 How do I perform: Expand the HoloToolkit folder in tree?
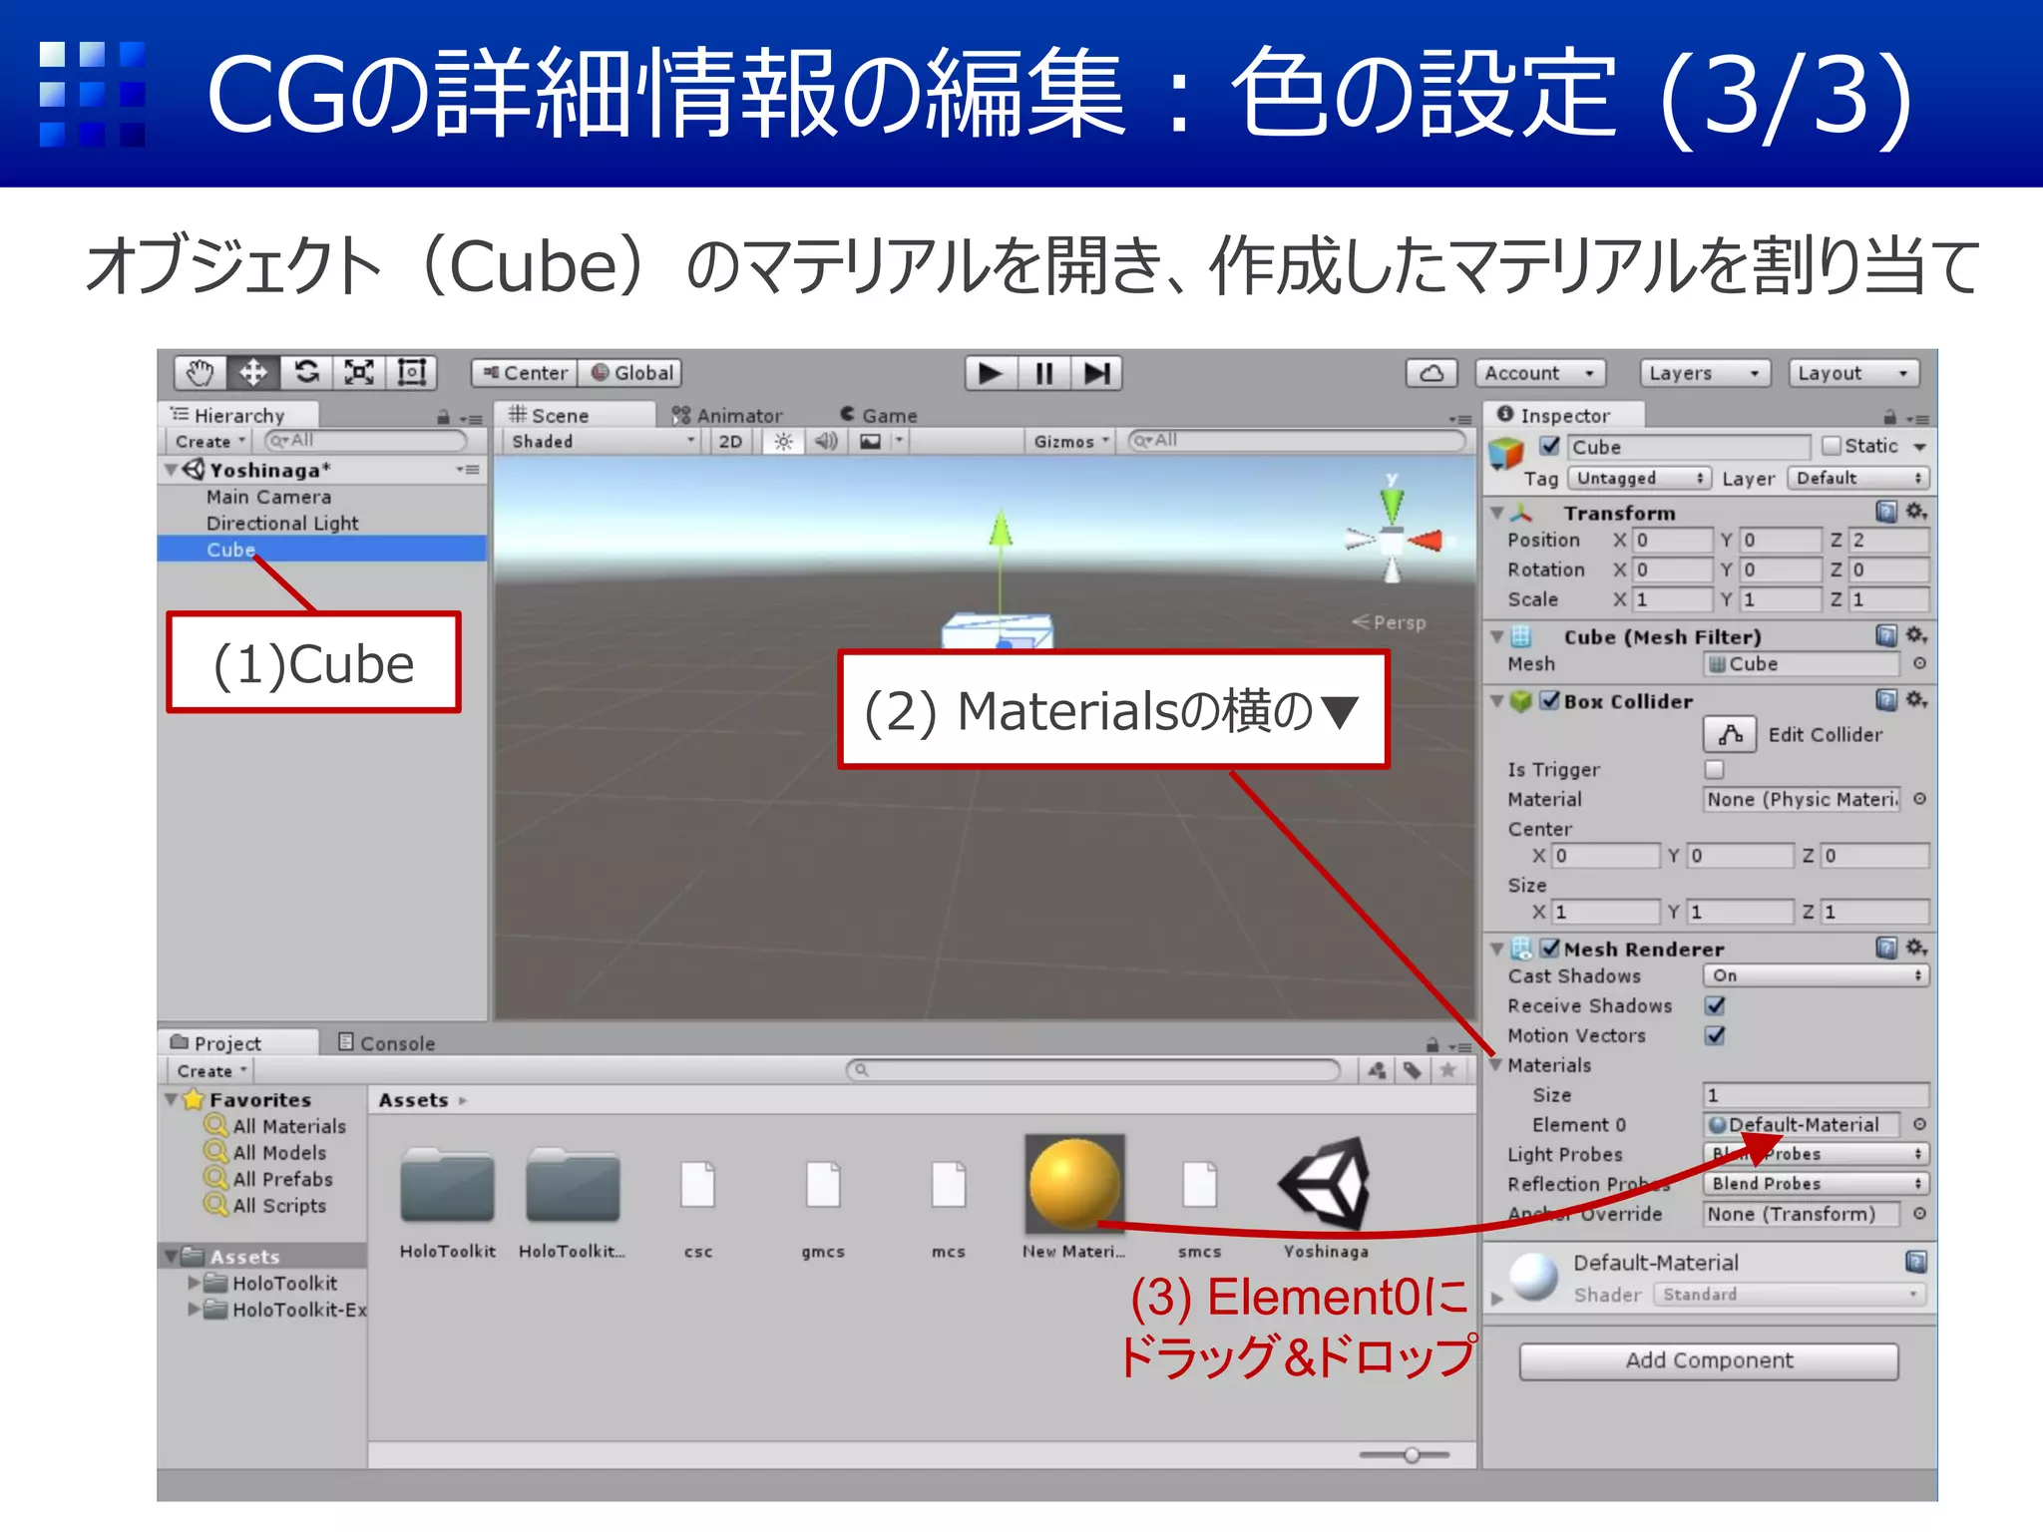tap(194, 1283)
